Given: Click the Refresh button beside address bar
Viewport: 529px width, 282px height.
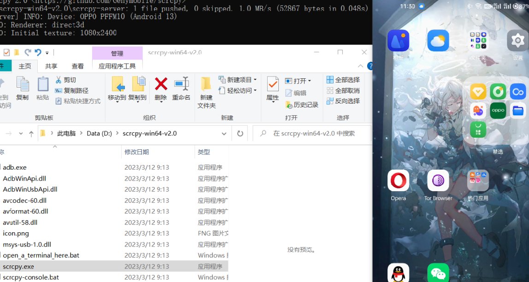Looking at the screenshot, I should pyautogui.click(x=240, y=134).
